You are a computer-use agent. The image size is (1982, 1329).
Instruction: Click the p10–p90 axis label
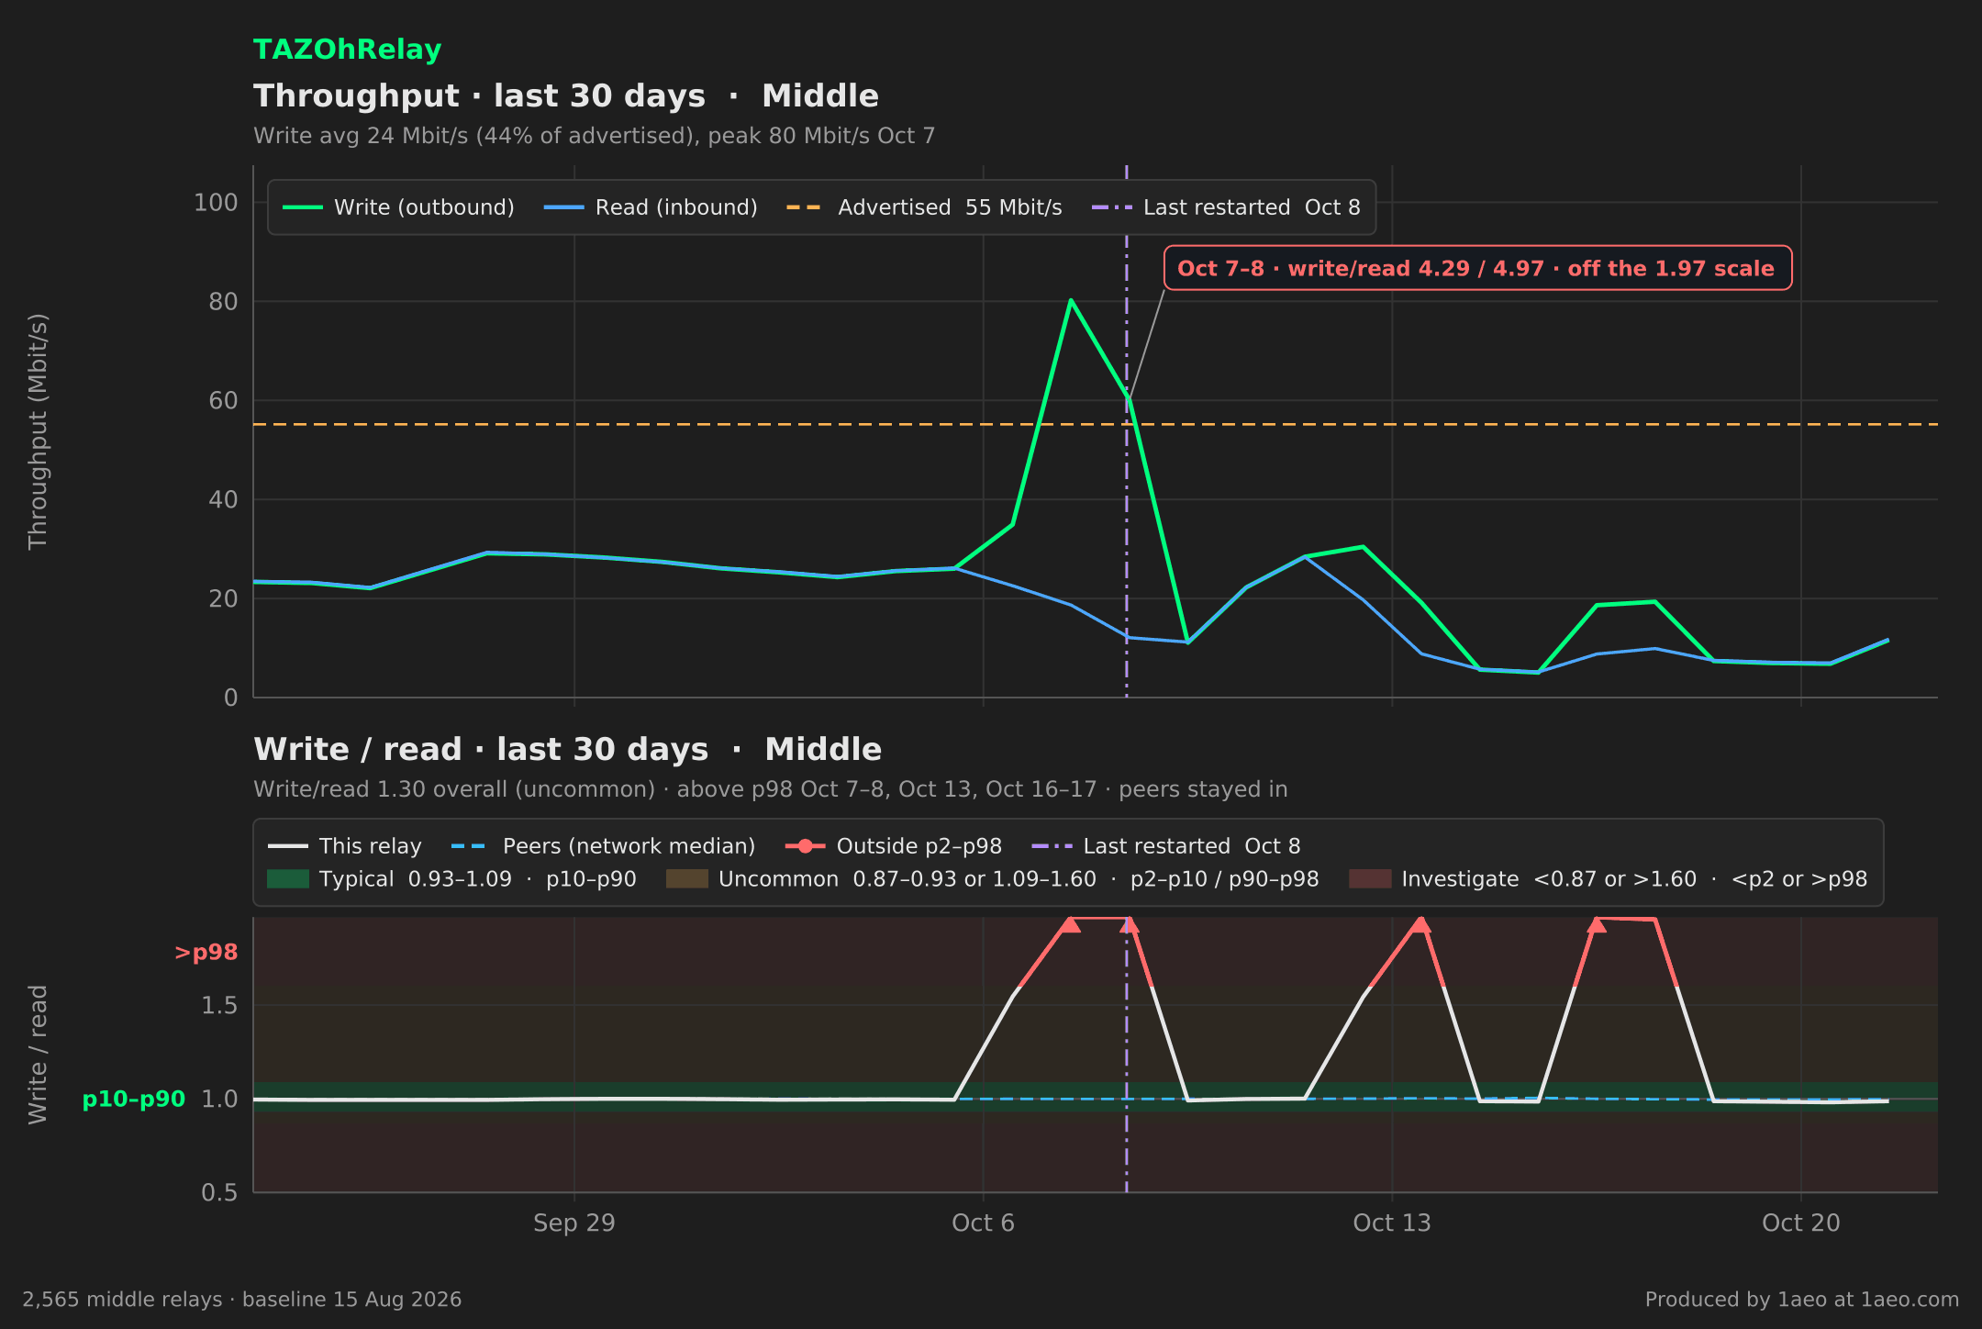[134, 1099]
